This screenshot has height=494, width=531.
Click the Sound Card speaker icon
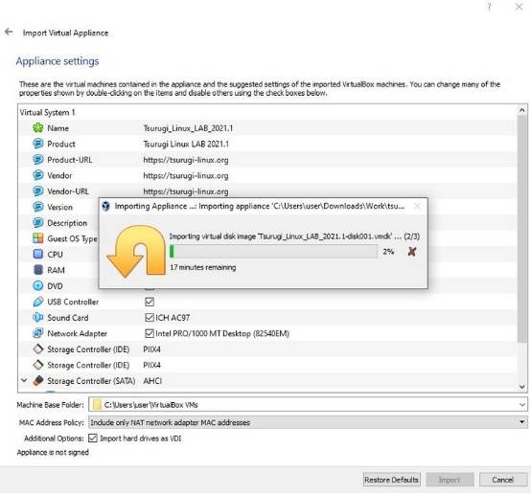[x=38, y=318]
